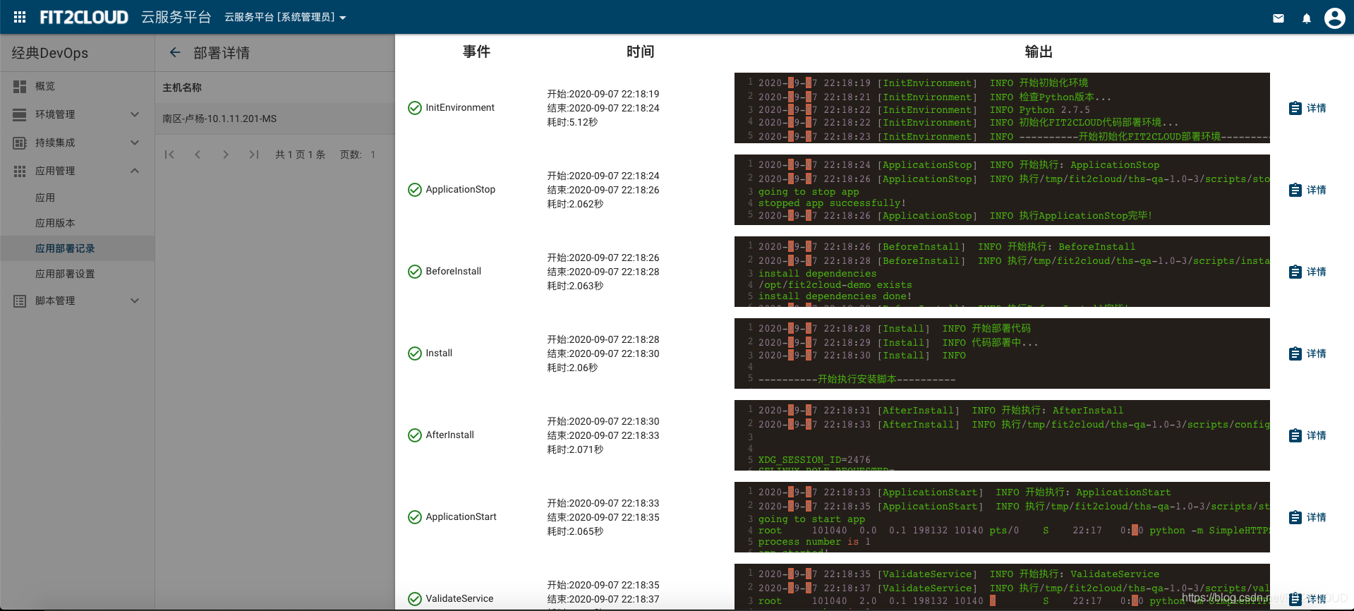Screen dimensions: 1354x611
Task: Collapse the 应用管理 menu chevron
Action: click(135, 171)
